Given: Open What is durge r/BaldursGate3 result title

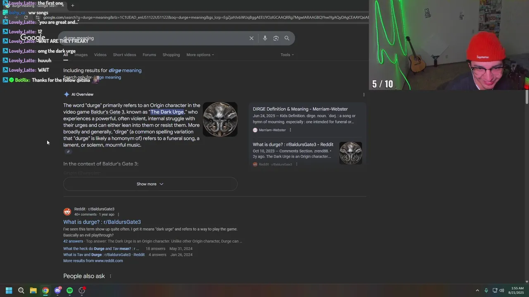Looking at the screenshot, I should point(102,222).
